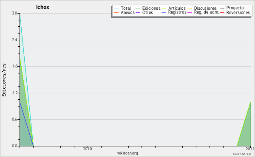Click the 'CC BY-SA 3.0' license text

[242, 154]
